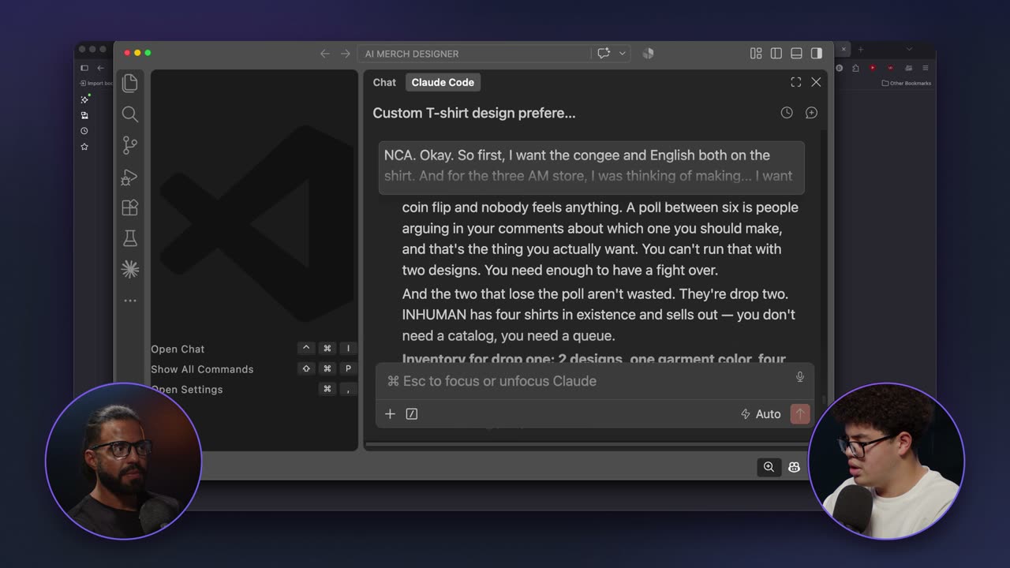Show additional views ellipsis in activity bar
The height and width of the screenshot is (568, 1010).
pos(130,301)
